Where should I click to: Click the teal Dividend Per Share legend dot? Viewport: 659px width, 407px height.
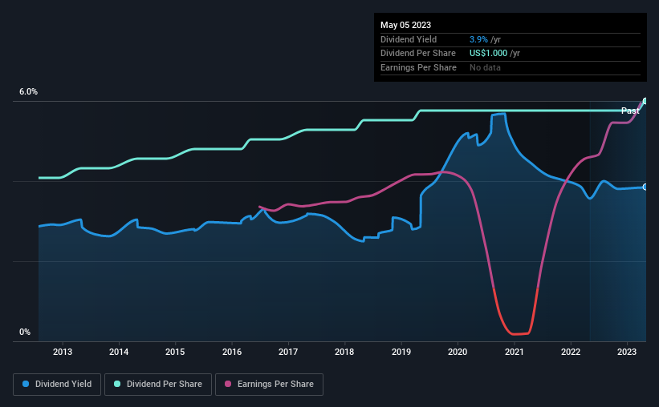(117, 384)
